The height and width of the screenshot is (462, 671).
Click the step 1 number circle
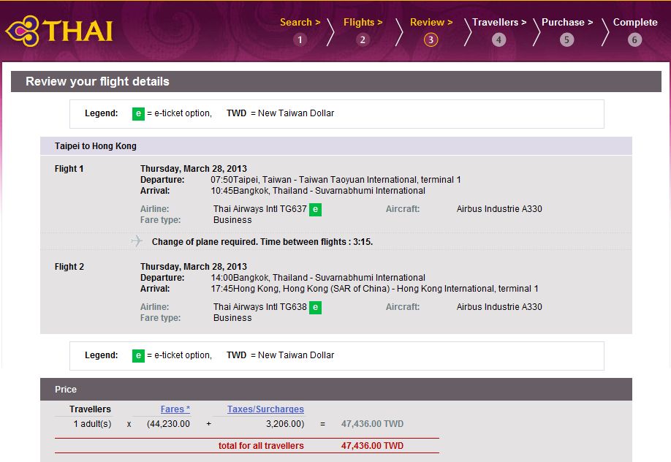pyautogui.click(x=300, y=40)
